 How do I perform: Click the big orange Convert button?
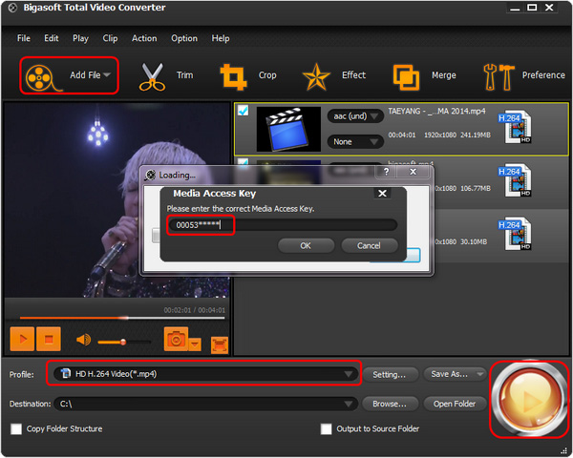point(529,399)
